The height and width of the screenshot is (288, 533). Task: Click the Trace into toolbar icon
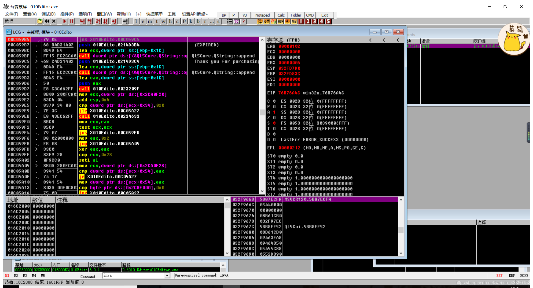pyautogui.click(x=98, y=21)
